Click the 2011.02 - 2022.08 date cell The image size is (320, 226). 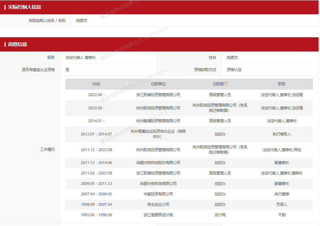96,173
